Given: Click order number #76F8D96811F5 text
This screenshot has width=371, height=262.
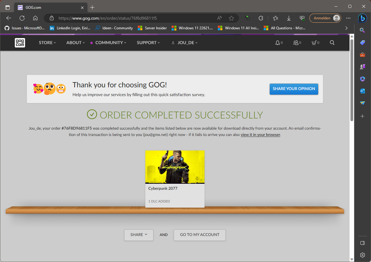Looking at the screenshot, I should click(77, 128).
